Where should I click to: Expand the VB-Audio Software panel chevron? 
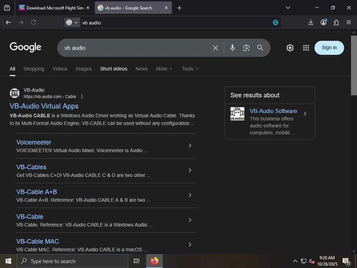[305, 113]
